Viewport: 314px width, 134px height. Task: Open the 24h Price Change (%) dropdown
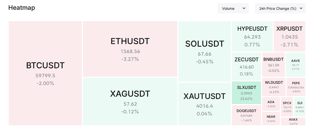tap(280, 8)
